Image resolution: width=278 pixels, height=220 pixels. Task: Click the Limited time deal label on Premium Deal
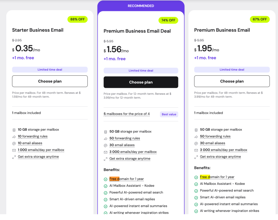141,71
